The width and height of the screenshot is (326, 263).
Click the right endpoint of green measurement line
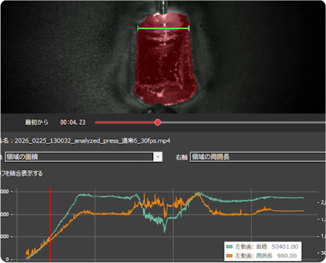point(189,28)
